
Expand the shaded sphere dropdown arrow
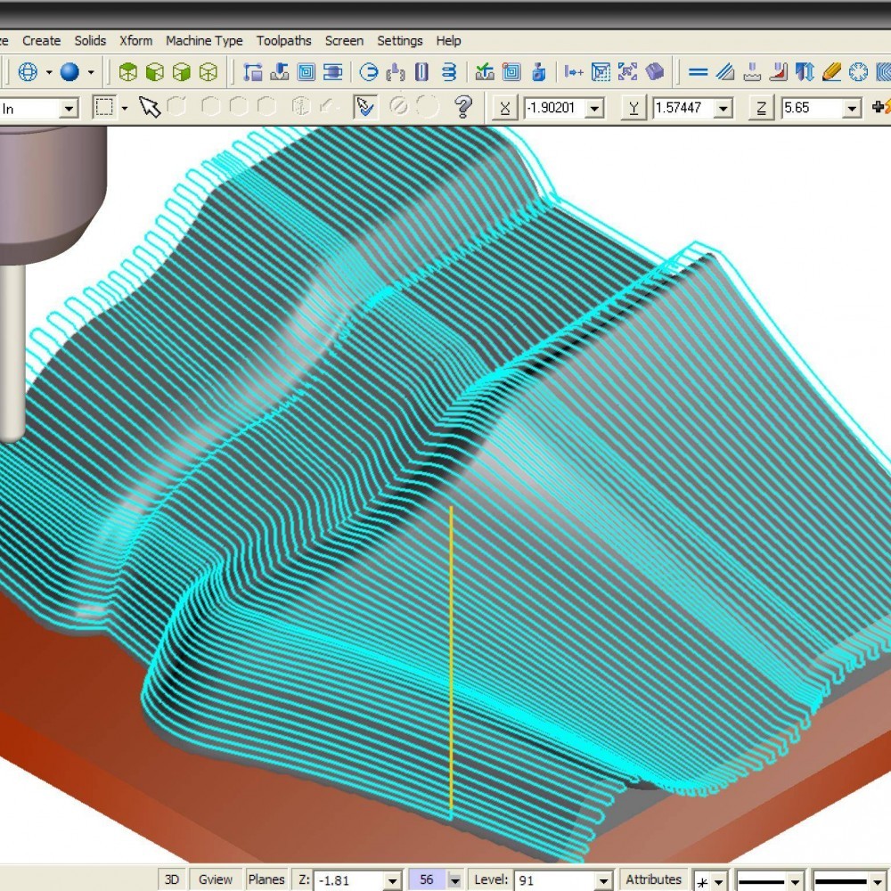click(91, 72)
